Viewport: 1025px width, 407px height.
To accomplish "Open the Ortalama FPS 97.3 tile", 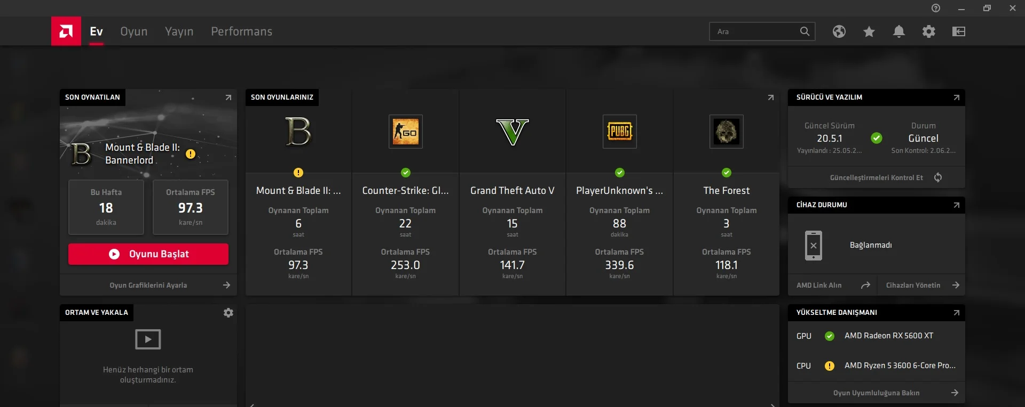I will 191,207.
